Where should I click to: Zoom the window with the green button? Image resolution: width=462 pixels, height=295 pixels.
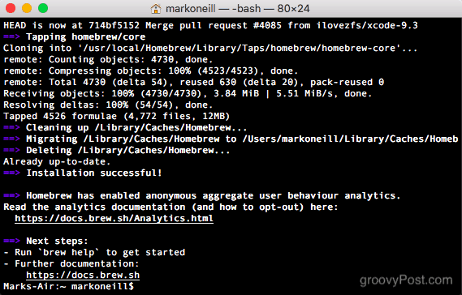[43, 8]
